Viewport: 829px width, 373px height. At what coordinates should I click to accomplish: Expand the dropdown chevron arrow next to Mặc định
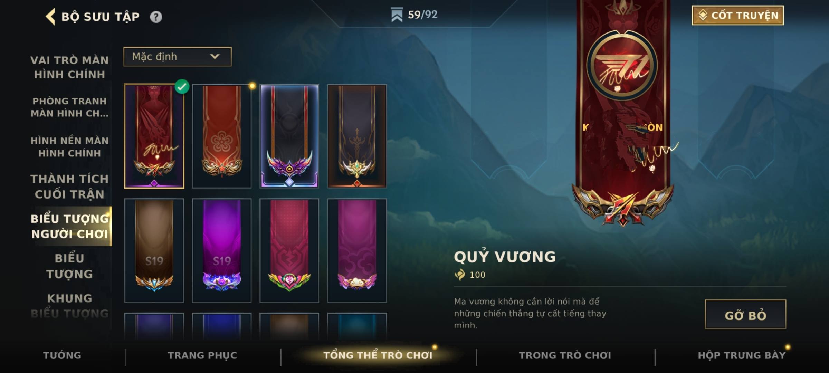215,57
